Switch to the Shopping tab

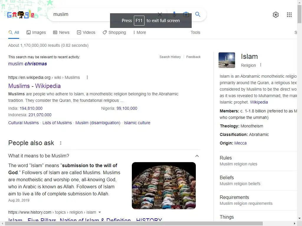114,32
